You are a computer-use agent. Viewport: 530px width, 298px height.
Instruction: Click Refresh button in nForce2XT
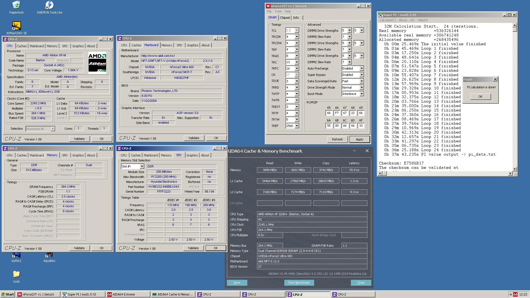(337, 139)
